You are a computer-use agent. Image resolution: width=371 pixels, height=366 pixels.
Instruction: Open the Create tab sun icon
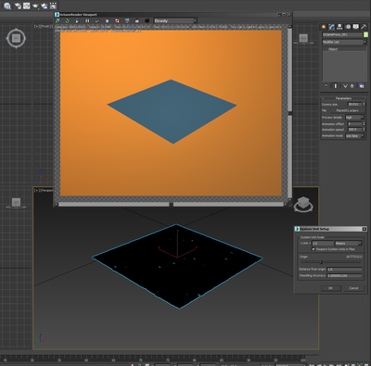324,27
